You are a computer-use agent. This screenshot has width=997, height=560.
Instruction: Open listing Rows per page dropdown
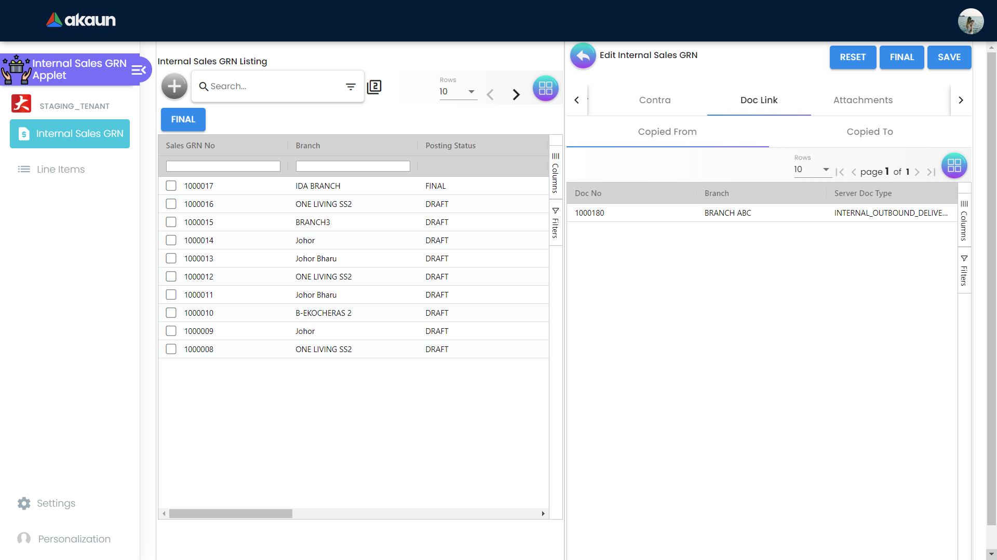pyautogui.click(x=458, y=92)
